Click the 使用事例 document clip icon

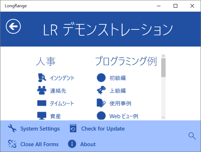[101, 103]
